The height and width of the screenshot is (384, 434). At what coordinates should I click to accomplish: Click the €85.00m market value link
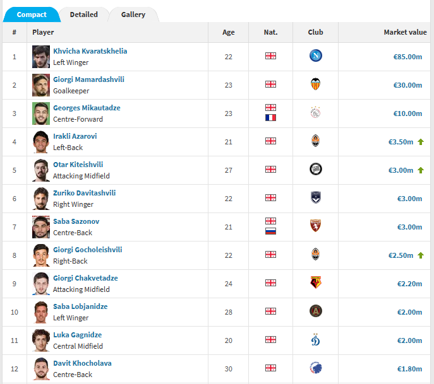click(407, 57)
